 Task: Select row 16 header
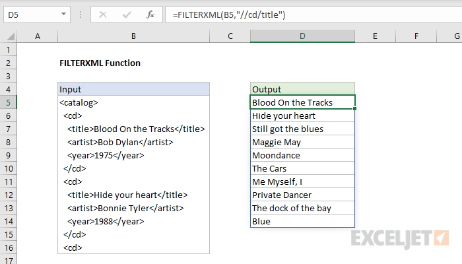[x=8, y=247]
